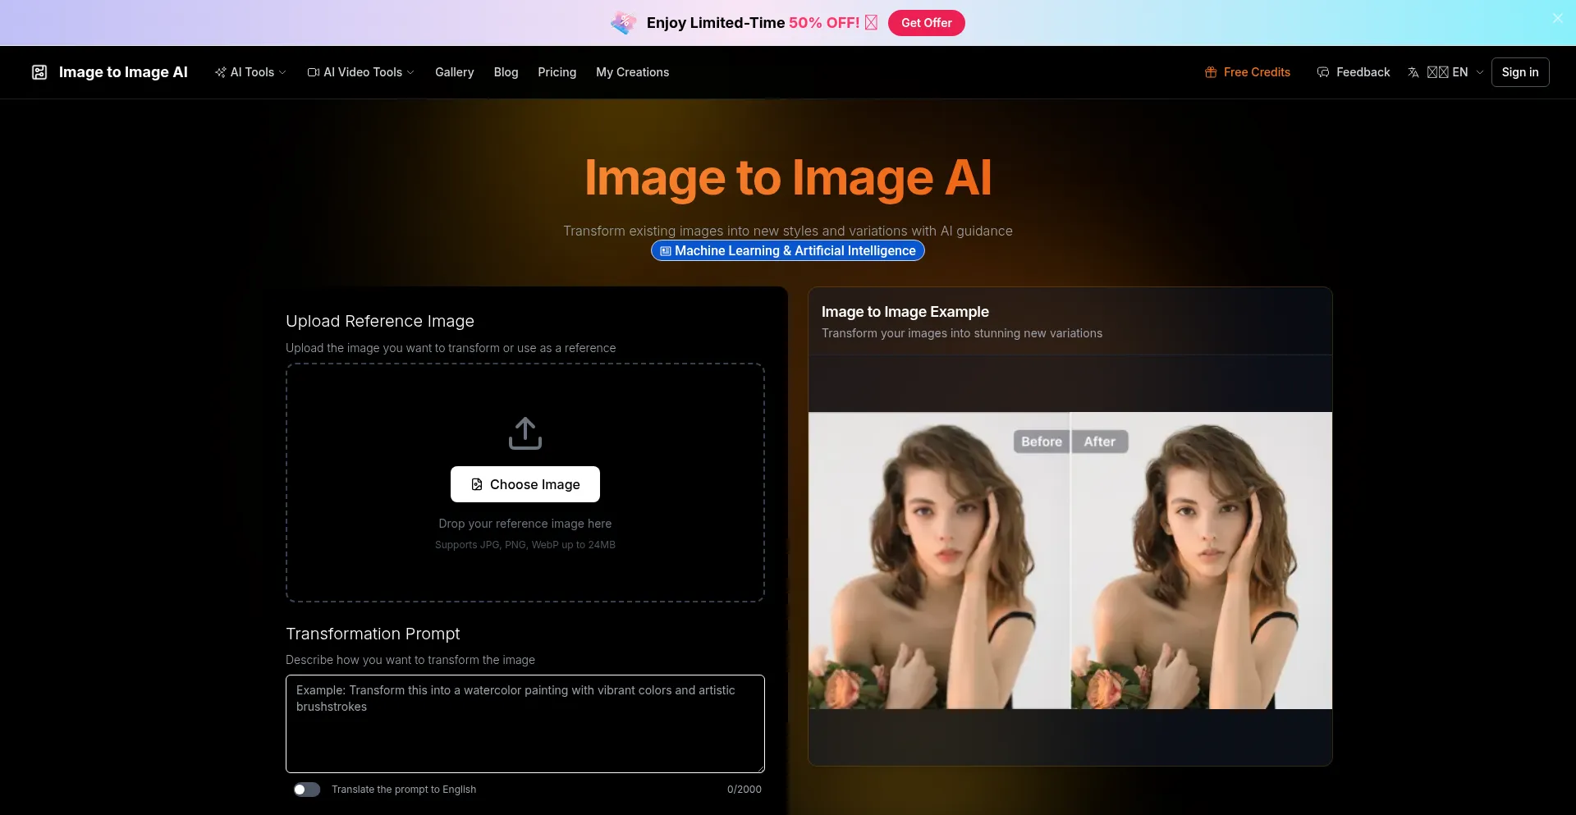Click the Get Offer button
This screenshot has width=1576, height=815.
(x=926, y=23)
